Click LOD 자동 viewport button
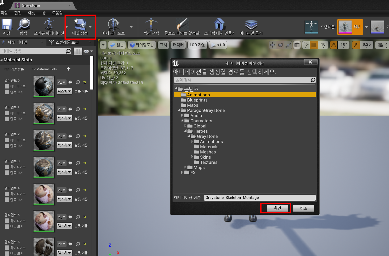Screen dimensions: 389x256 point(197,45)
